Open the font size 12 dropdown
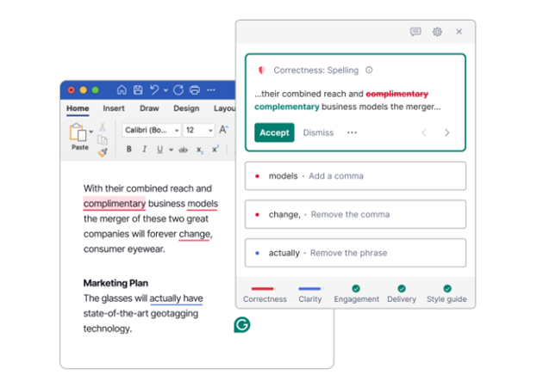This screenshot has width=543, height=387. (x=199, y=130)
